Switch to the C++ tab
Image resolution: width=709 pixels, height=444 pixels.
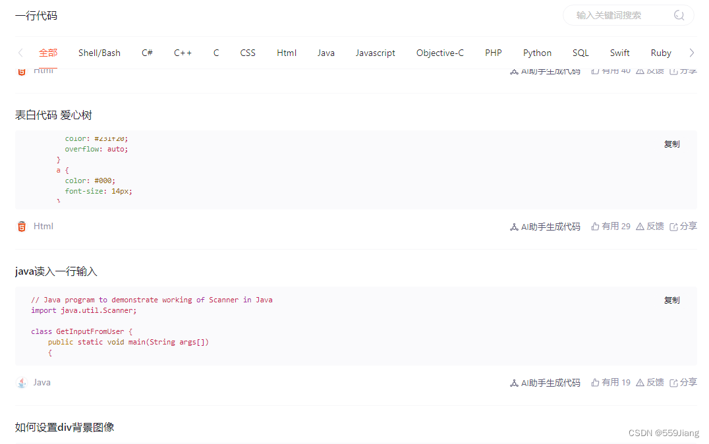point(183,53)
